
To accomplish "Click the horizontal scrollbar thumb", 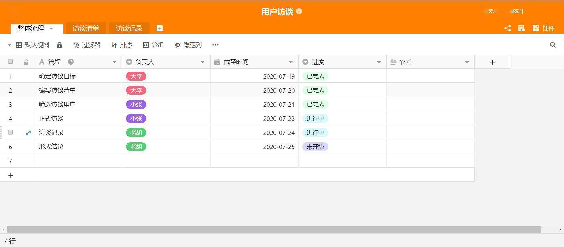I will coord(274,229).
